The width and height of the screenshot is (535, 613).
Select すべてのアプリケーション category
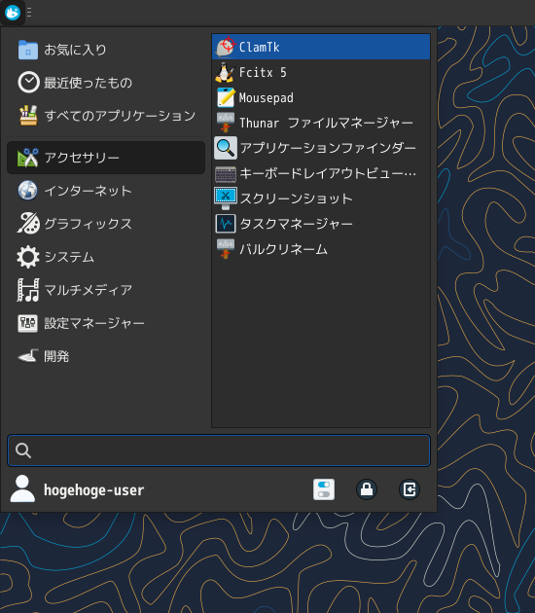pos(106,116)
